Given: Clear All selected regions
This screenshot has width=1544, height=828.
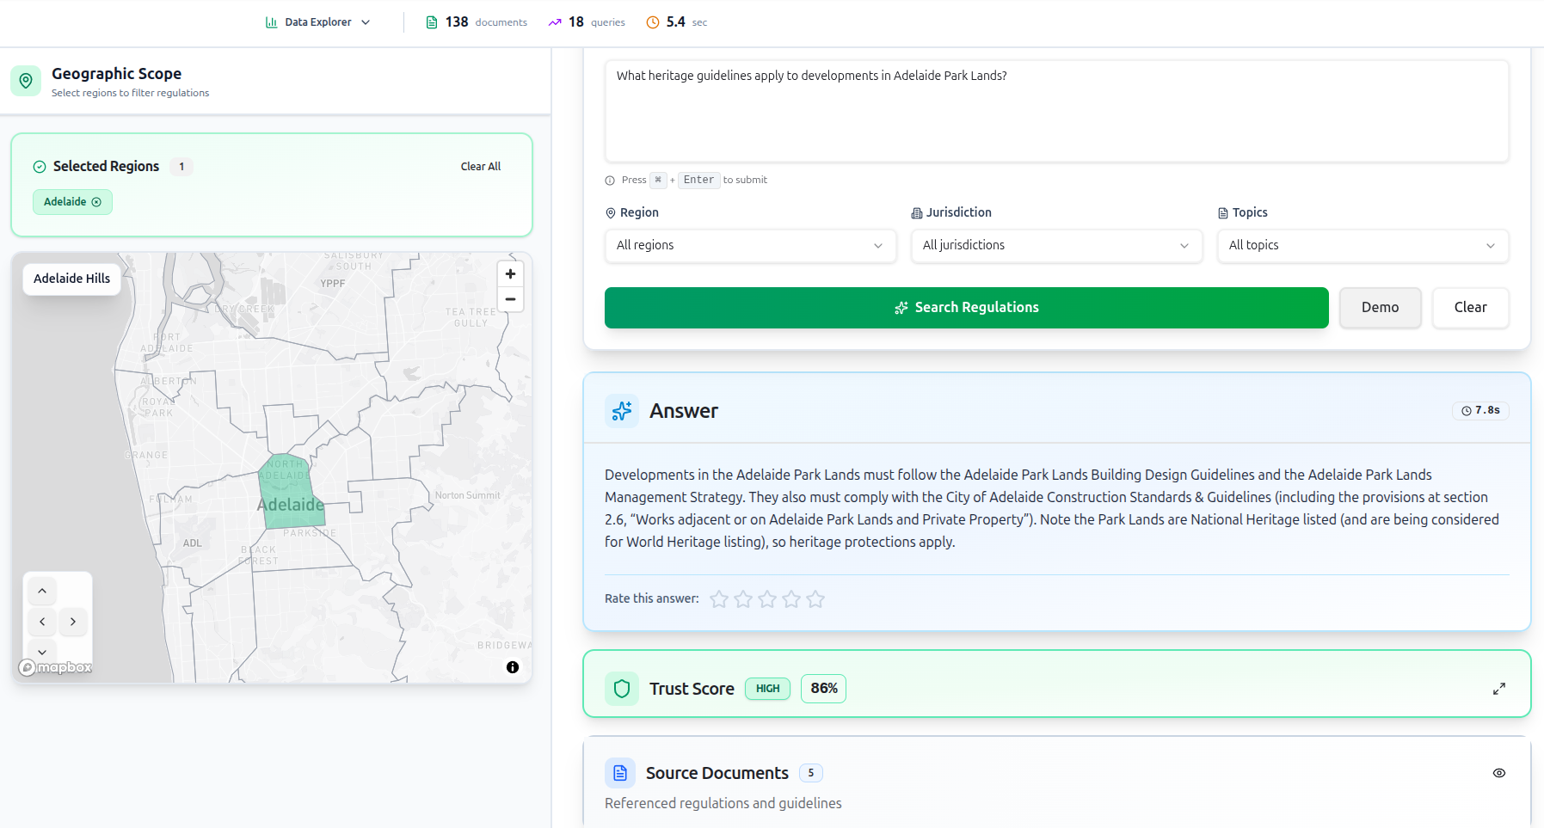Looking at the screenshot, I should (x=480, y=167).
